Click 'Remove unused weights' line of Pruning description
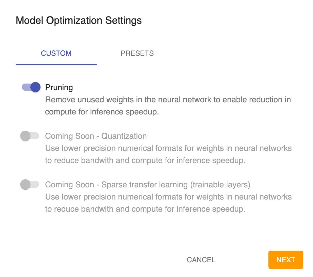The height and width of the screenshot is (277, 313). coord(168,100)
